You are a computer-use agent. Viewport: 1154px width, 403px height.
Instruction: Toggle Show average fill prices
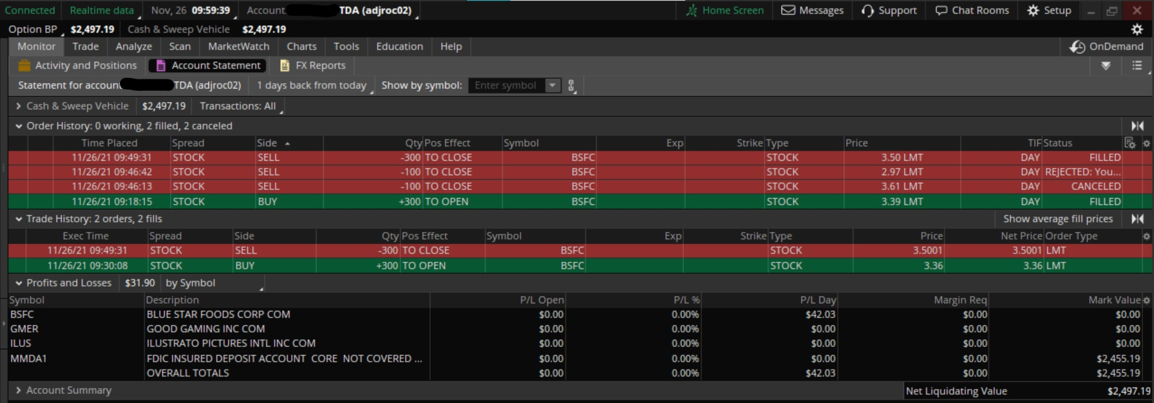click(x=1058, y=219)
